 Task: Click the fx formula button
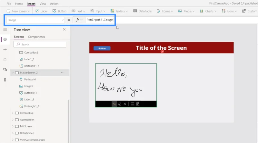(79, 20)
